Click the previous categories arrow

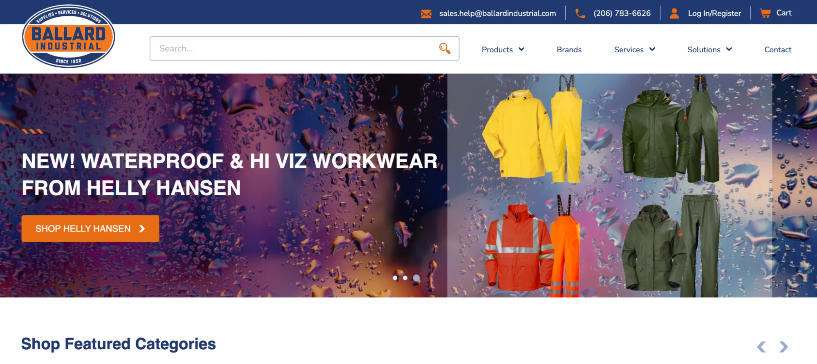tap(761, 347)
